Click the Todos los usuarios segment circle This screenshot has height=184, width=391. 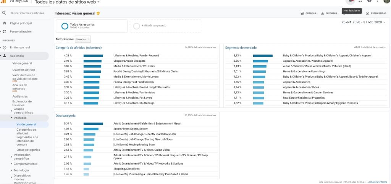pyautogui.click(x=65, y=26)
